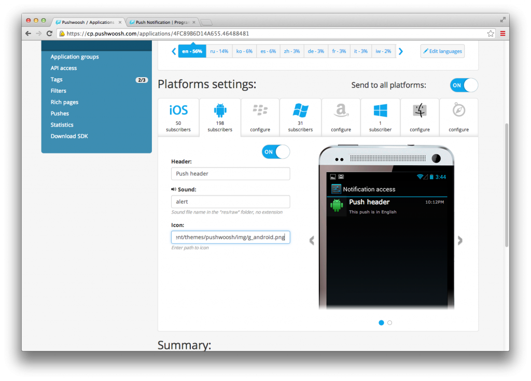Click the page vertical scrollbar
Viewport: 531px width, 381px height.
(507, 185)
